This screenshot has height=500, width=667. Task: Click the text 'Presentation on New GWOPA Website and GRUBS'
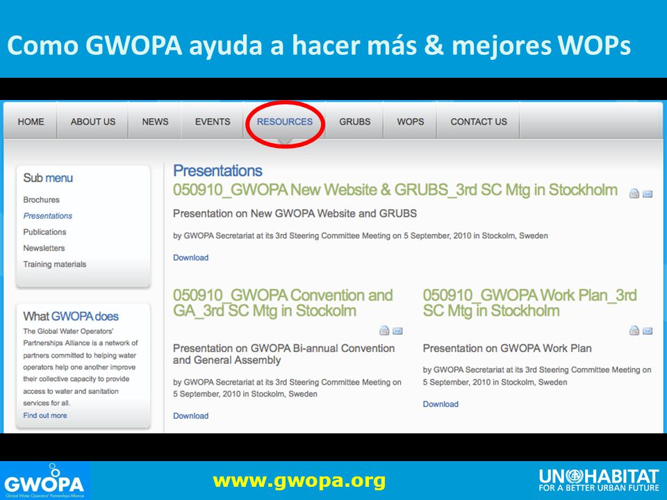point(295,213)
